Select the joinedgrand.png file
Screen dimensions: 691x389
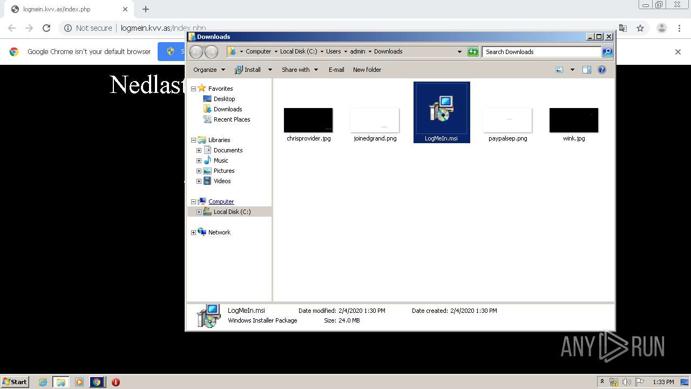point(375,124)
